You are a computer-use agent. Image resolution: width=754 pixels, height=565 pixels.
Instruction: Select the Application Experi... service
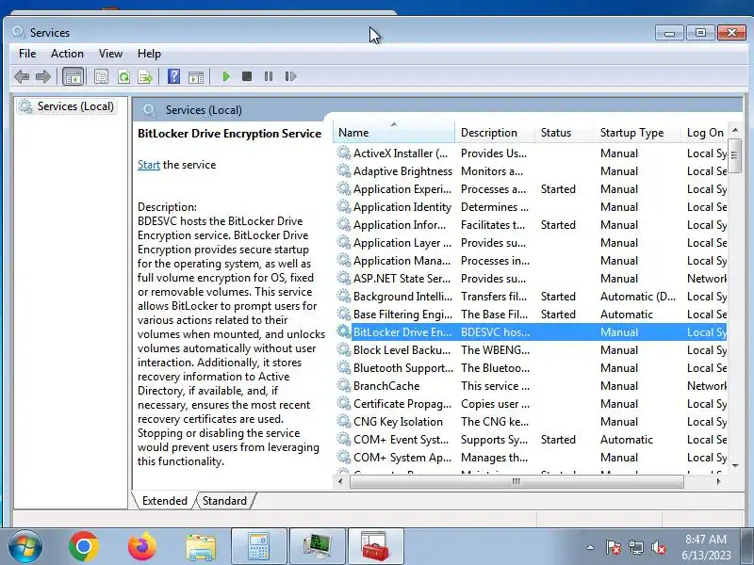(x=531, y=189)
